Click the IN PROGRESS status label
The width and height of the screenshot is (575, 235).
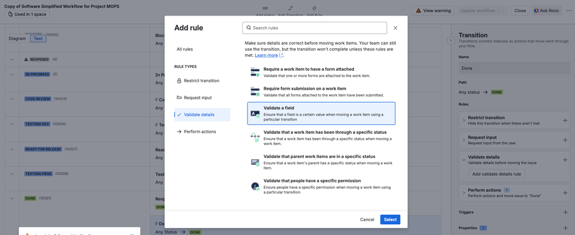(37, 74)
